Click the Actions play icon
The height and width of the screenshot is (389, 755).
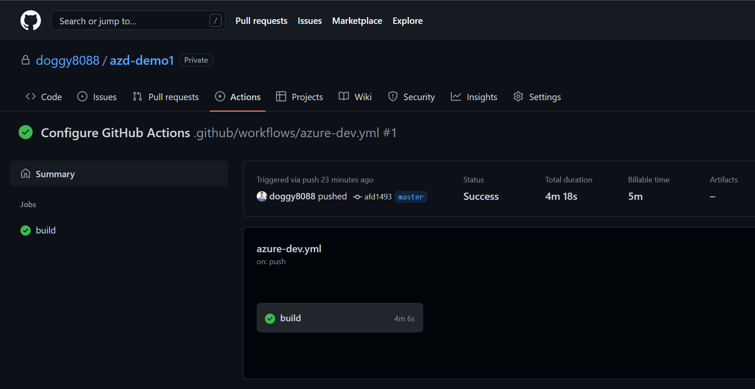(x=220, y=97)
